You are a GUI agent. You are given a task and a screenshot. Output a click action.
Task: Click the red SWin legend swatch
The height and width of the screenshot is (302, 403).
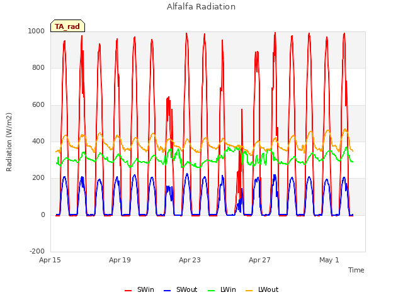coord(128,291)
